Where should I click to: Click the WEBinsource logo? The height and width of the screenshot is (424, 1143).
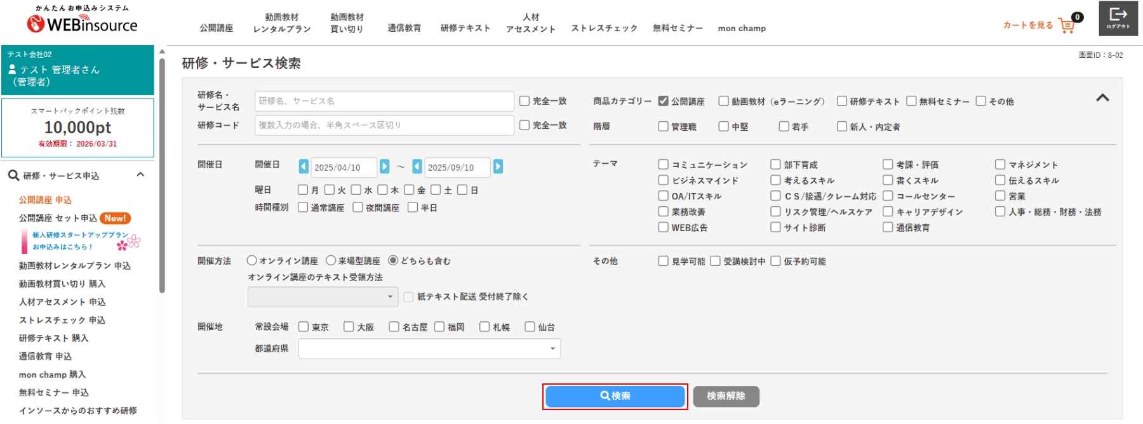(82, 24)
